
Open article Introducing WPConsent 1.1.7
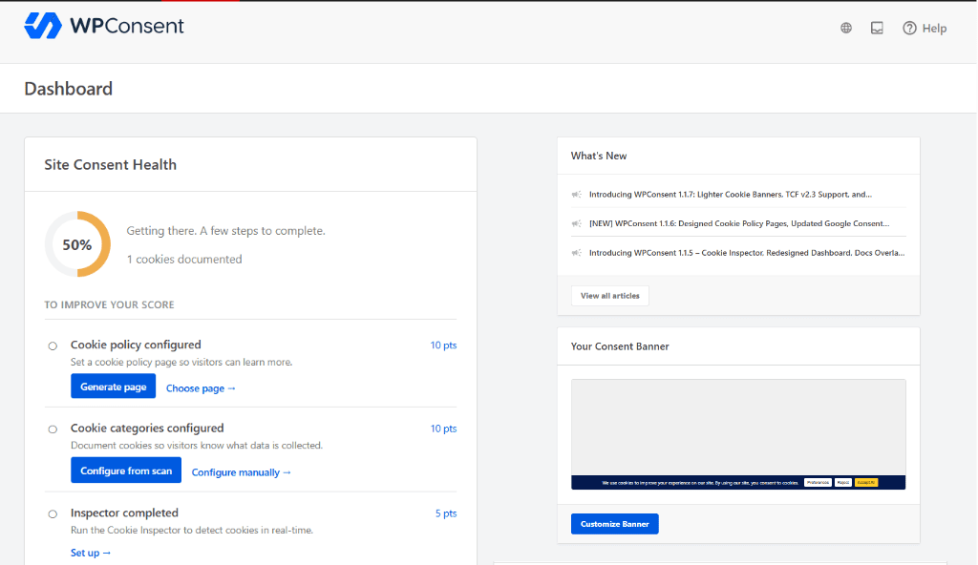click(731, 195)
